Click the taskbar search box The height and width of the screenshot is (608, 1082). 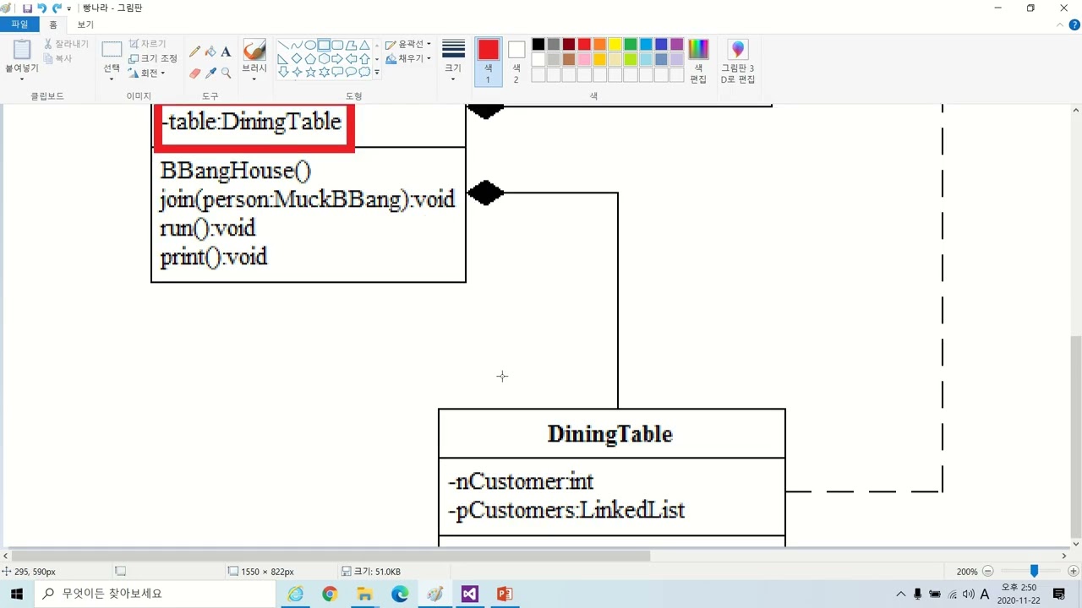pyautogui.click(x=155, y=594)
